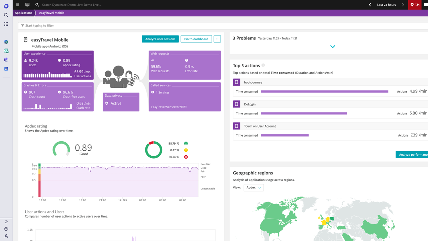The height and width of the screenshot is (241, 428).
Task: Click Analyze user sessions button
Action: (x=160, y=39)
